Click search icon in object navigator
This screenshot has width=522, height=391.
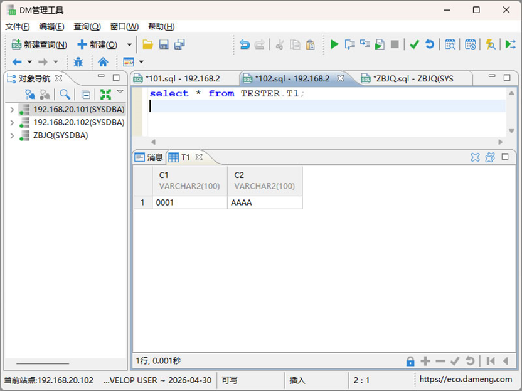65,95
